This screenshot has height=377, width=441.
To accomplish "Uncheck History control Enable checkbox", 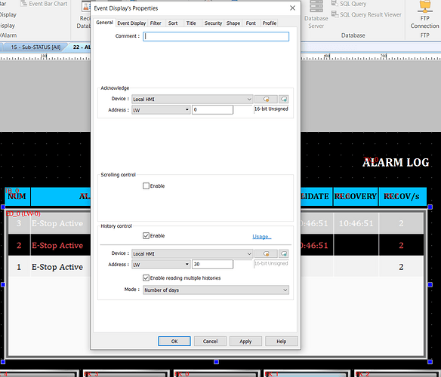I will [146, 236].
